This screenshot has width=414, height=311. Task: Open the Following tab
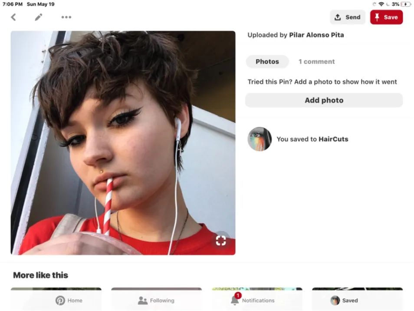pos(156,301)
